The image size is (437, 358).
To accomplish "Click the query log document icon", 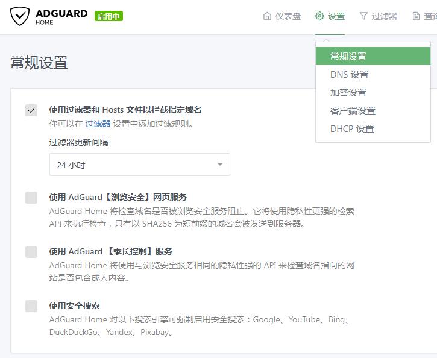I will click(416, 16).
